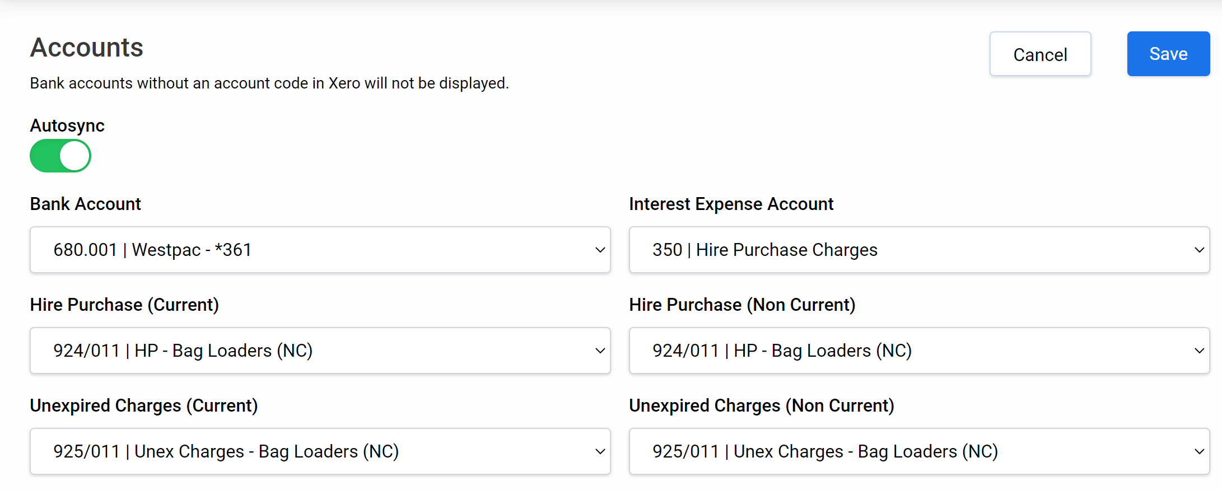Click chevron arrow on Bank Account field
This screenshot has width=1222, height=490.
point(600,250)
